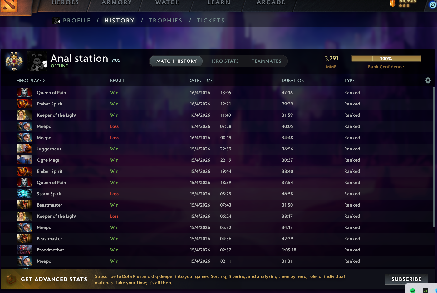Click Keeper of the Light portrait, 06:24 match
This screenshot has height=293, width=437.
[x=24, y=216]
